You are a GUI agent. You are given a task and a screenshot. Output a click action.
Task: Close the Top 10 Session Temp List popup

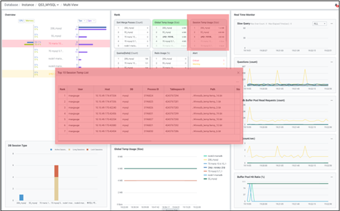click(x=238, y=72)
